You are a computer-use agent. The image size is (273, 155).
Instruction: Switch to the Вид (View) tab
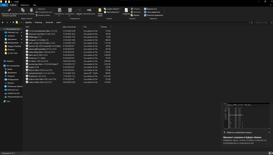(x=35, y=5)
